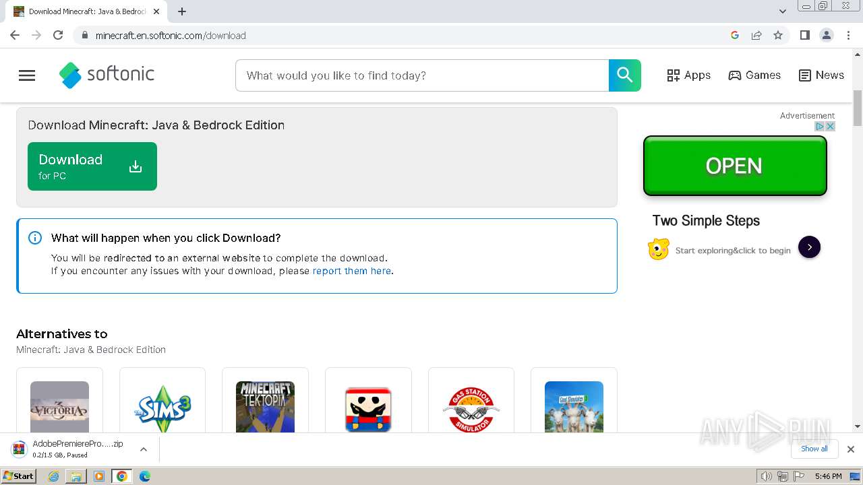Open the Apps section
The image size is (863, 485).
tap(688, 75)
